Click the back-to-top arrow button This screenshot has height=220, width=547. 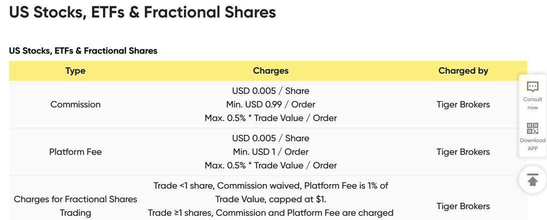[x=532, y=179]
